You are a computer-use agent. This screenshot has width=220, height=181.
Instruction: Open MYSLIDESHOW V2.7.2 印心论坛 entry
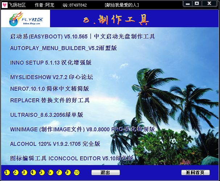[x=51, y=77]
